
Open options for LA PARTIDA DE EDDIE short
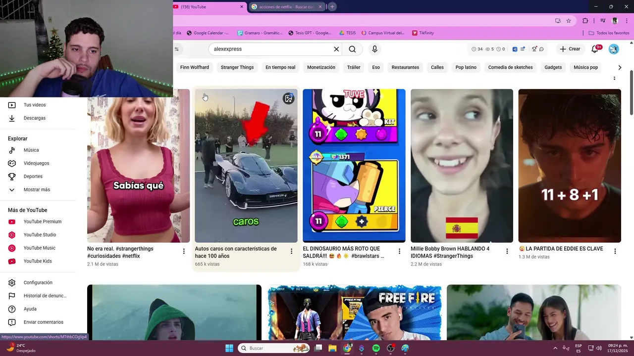pyautogui.click(x=615, y=251)
